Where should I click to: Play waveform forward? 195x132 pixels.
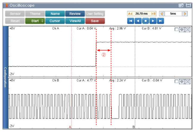(153, 21)
